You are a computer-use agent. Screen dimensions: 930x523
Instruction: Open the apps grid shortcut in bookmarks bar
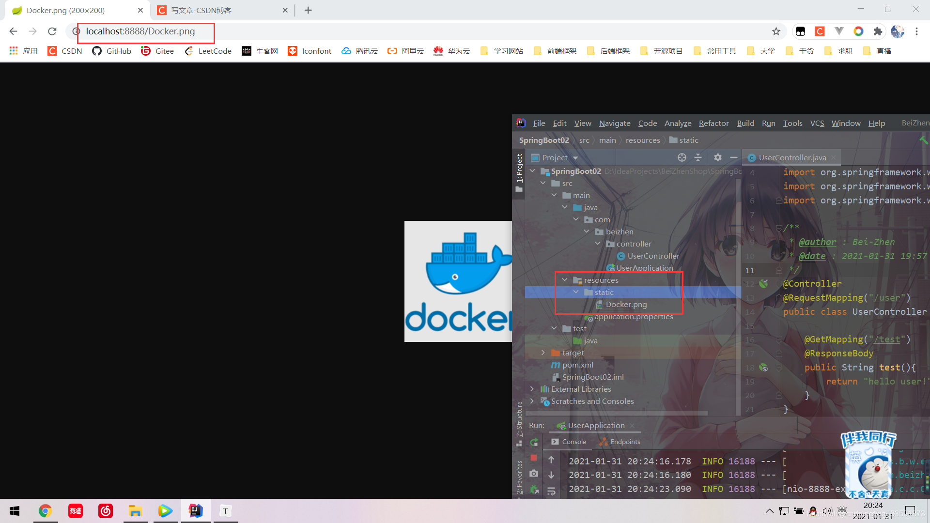coord(23,51)
